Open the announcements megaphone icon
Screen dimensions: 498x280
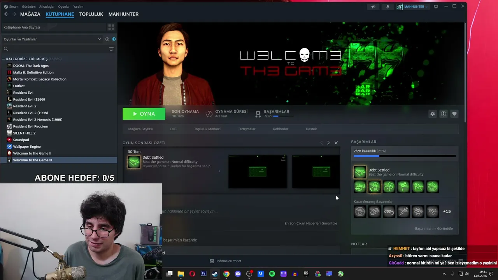[373, 7]
